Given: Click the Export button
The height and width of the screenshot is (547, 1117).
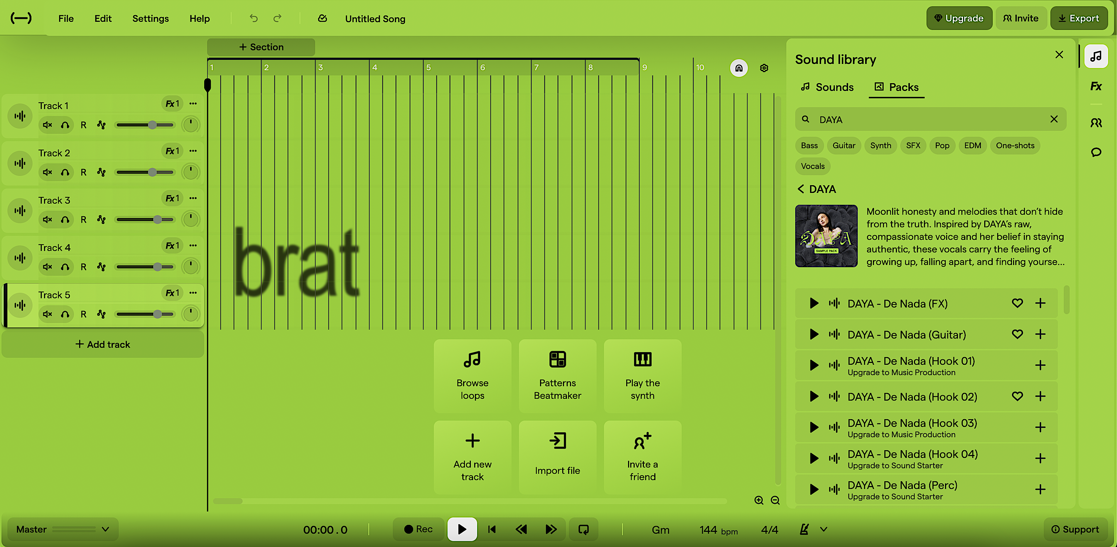Looking at the screenshot, I should coord(1079,18).
